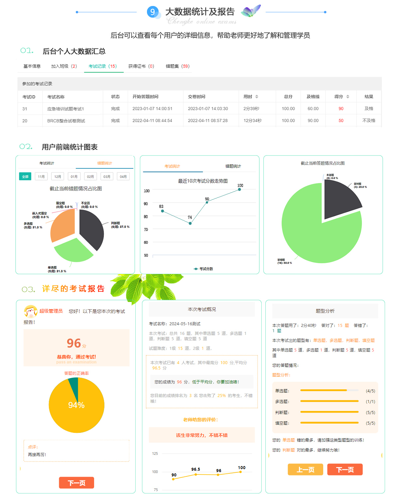Click the sort arrows beside 得分 column
Image resolution: width=399 pixels, height=497 pixels.
(348, 97)
